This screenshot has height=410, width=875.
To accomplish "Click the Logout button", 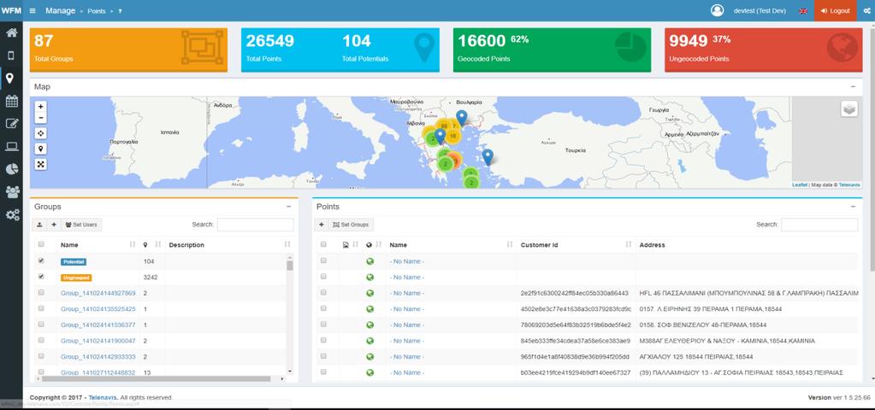I will [x=836, y=10].
